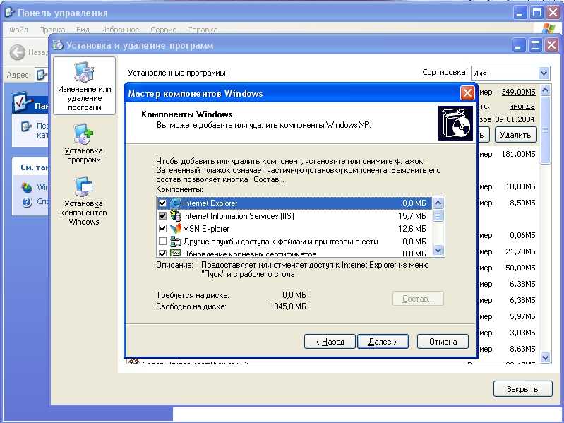Uncheck the MSN Explorer checkbox
Image resolution: width=564 pixels, height=423 pixels.
point(162,229)
